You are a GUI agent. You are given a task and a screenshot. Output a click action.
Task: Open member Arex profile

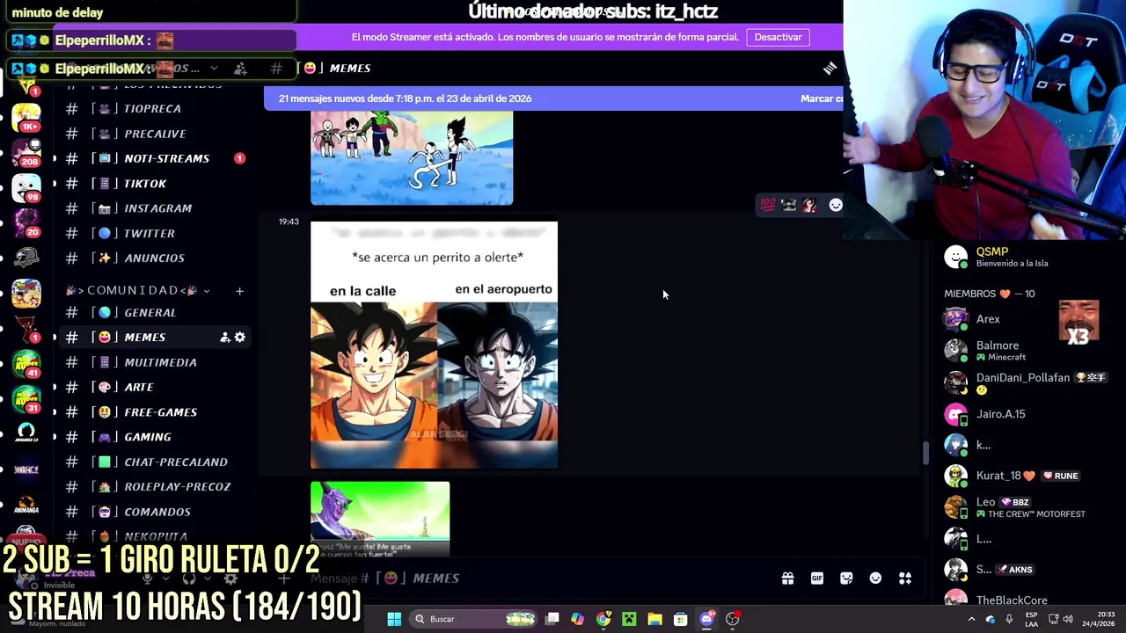1020,319
